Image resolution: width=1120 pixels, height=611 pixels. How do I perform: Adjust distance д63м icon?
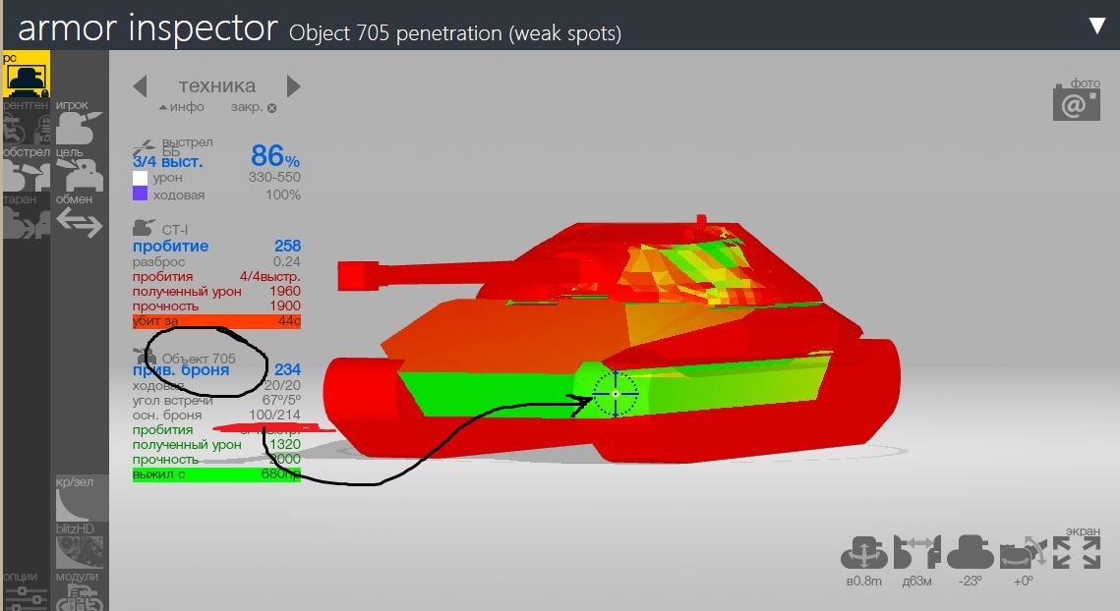pos(917,554)
